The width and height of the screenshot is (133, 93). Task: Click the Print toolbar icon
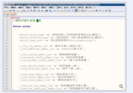click(x=24, y=10)
